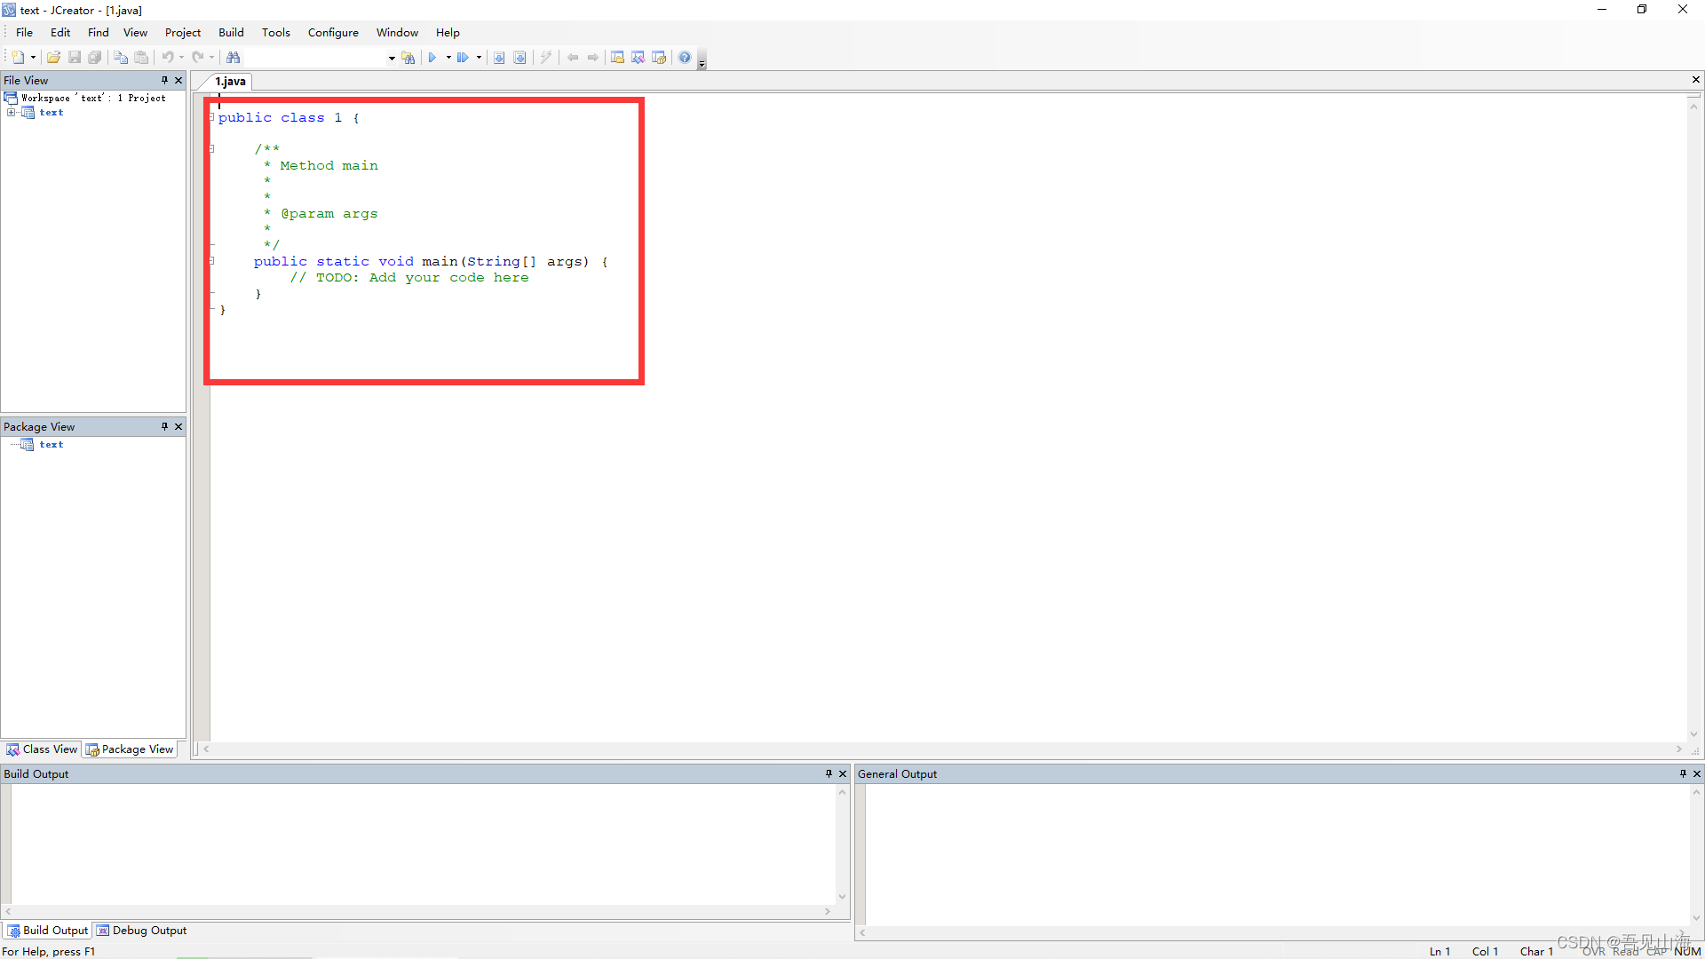Click the Help question mark icon
The image size is (1705, 959).
685,58
